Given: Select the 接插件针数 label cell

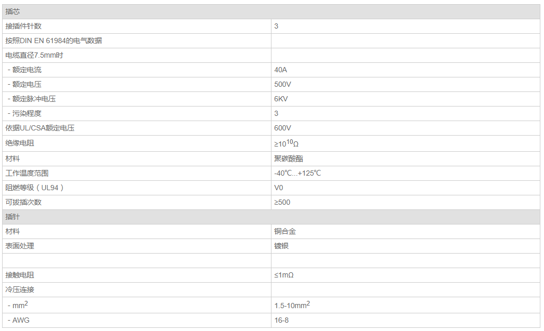Looking at the screenshot, I should (x=23, y=26).
